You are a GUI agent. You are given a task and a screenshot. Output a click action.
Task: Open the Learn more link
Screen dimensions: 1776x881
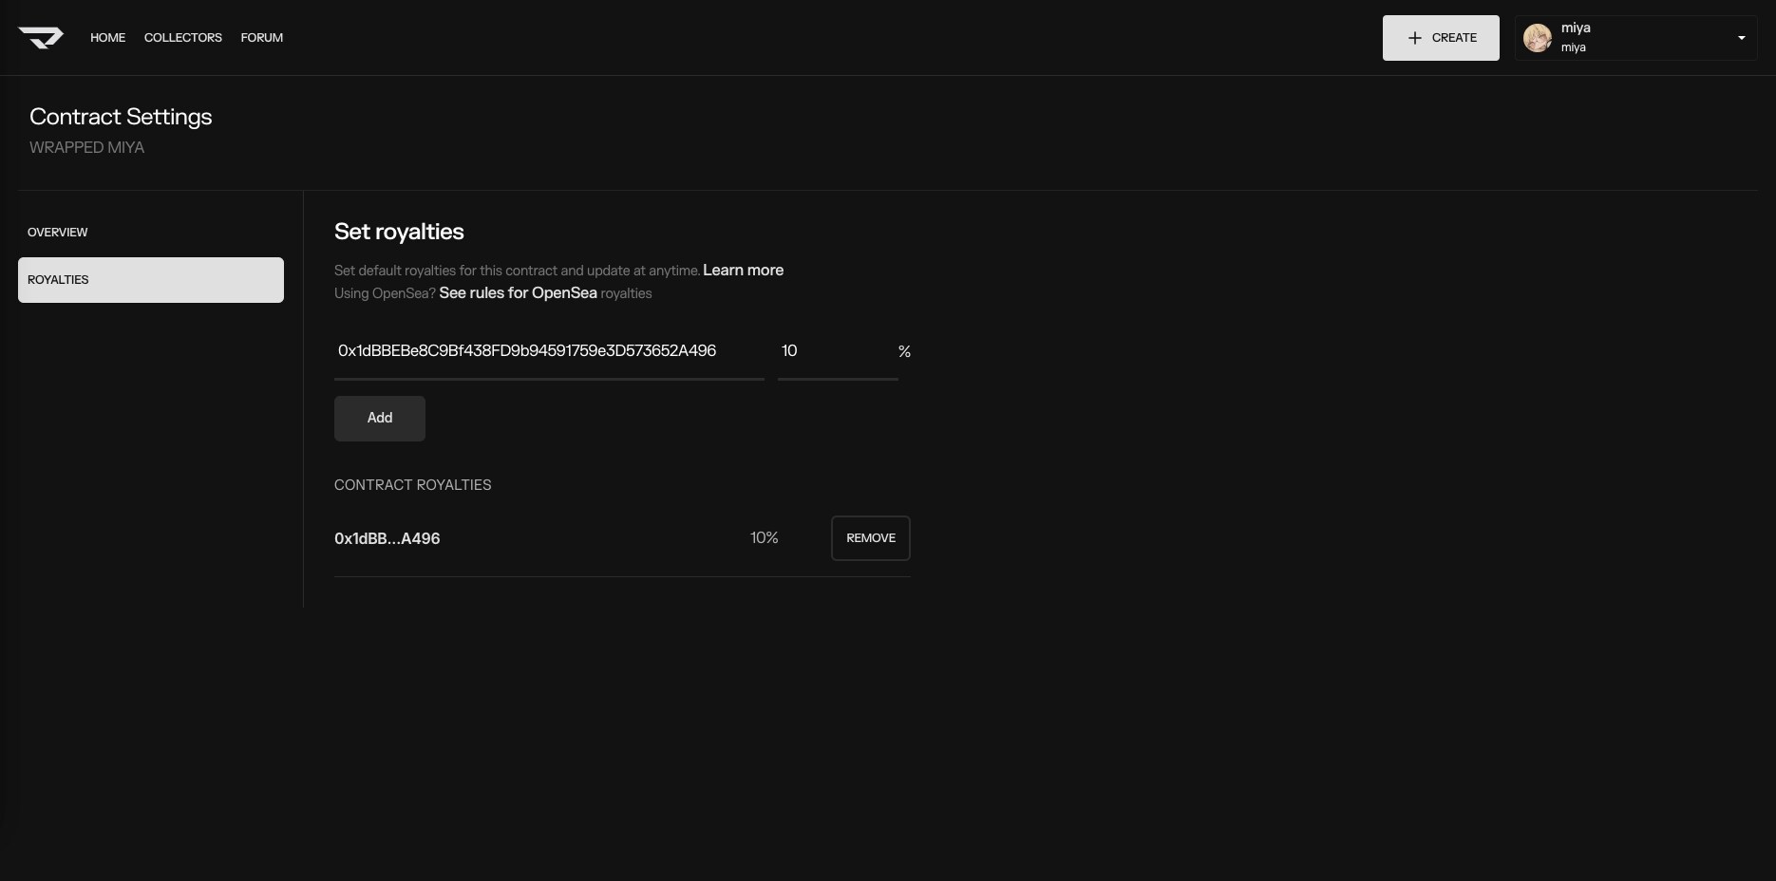click(743, 271)
